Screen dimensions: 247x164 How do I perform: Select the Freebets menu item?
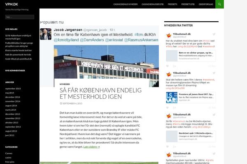(x=172, y=4)
